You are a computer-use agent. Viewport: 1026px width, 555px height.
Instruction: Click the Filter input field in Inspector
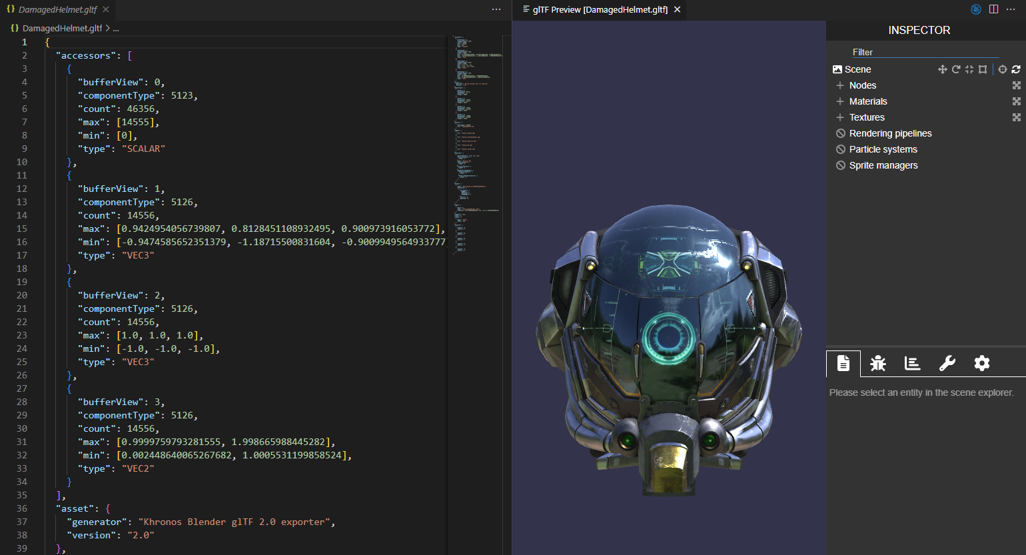[x=925, y=52]
